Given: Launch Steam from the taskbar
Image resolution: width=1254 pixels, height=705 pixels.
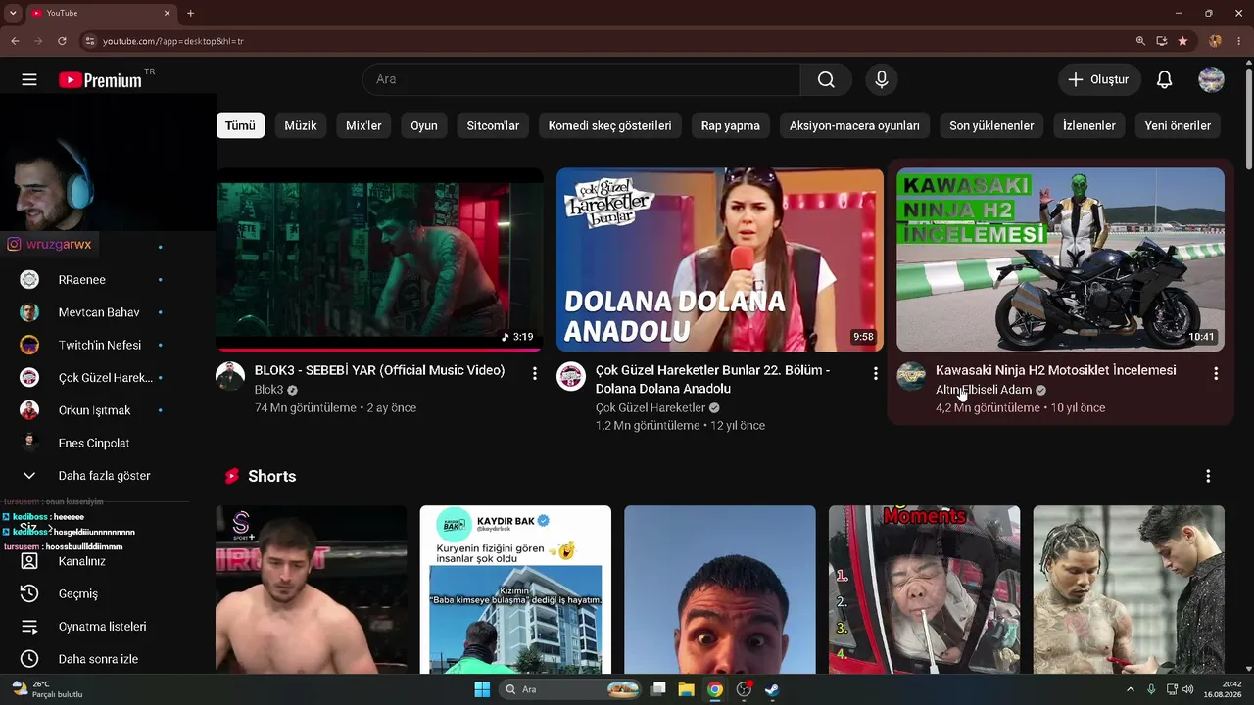Looking at the screenshot, I should pos(772,689).
